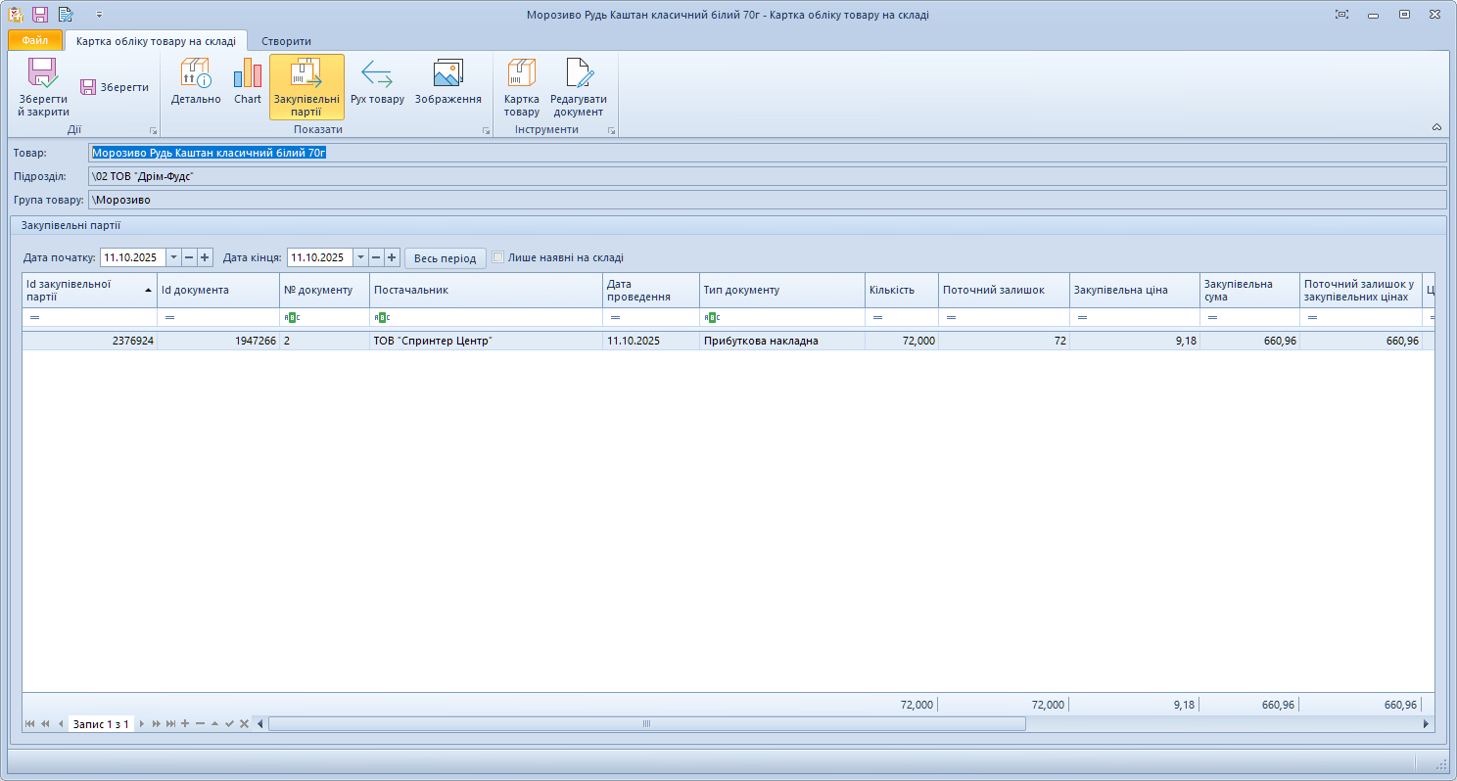Open the Дата початку date dropdown
The height and width of the screenshot is (781, 1457).
click(x=174, y=258)
